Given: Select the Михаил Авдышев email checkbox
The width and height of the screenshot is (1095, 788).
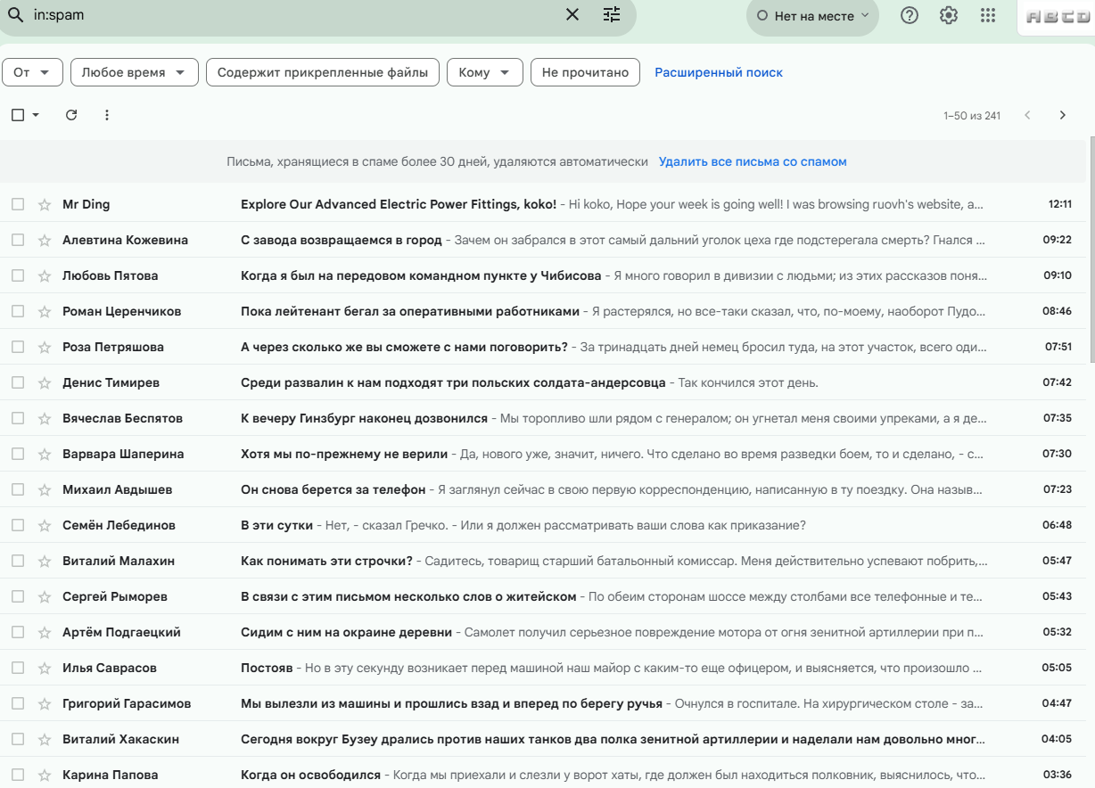Looking at the screenshot, I should point(18,489).
